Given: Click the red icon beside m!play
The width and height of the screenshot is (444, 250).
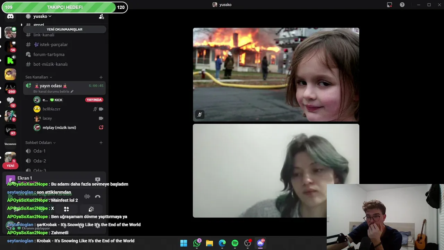Looking at the screenshot, I should click(x=101, y=127).
